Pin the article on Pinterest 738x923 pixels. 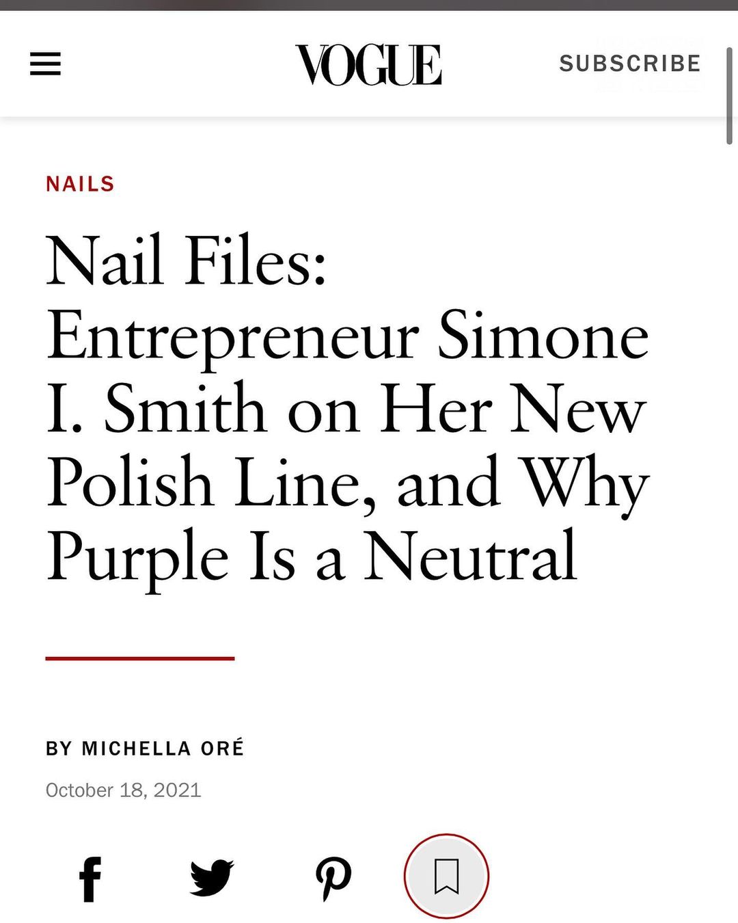[x=333, y=879]
